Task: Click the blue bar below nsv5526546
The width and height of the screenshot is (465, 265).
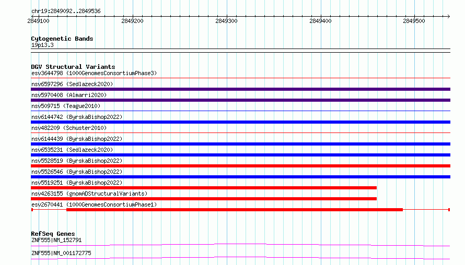Action: (x=240, y=177)
